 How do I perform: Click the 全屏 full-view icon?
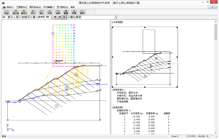coord(58,12)
